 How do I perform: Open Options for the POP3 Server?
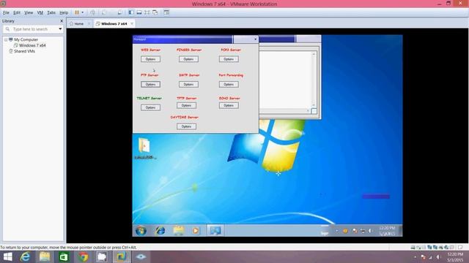(229, 59)
